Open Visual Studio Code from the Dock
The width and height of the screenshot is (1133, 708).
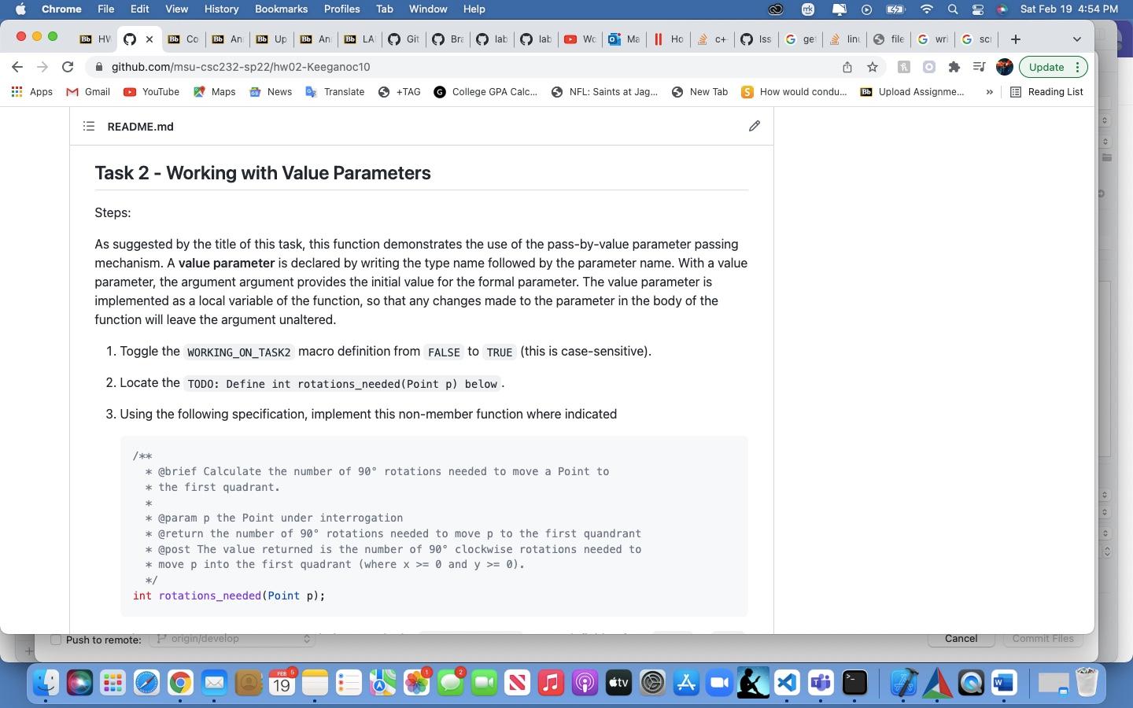click(x=786, y=684)
